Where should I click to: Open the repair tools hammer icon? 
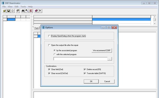click(x=18, y=11)
